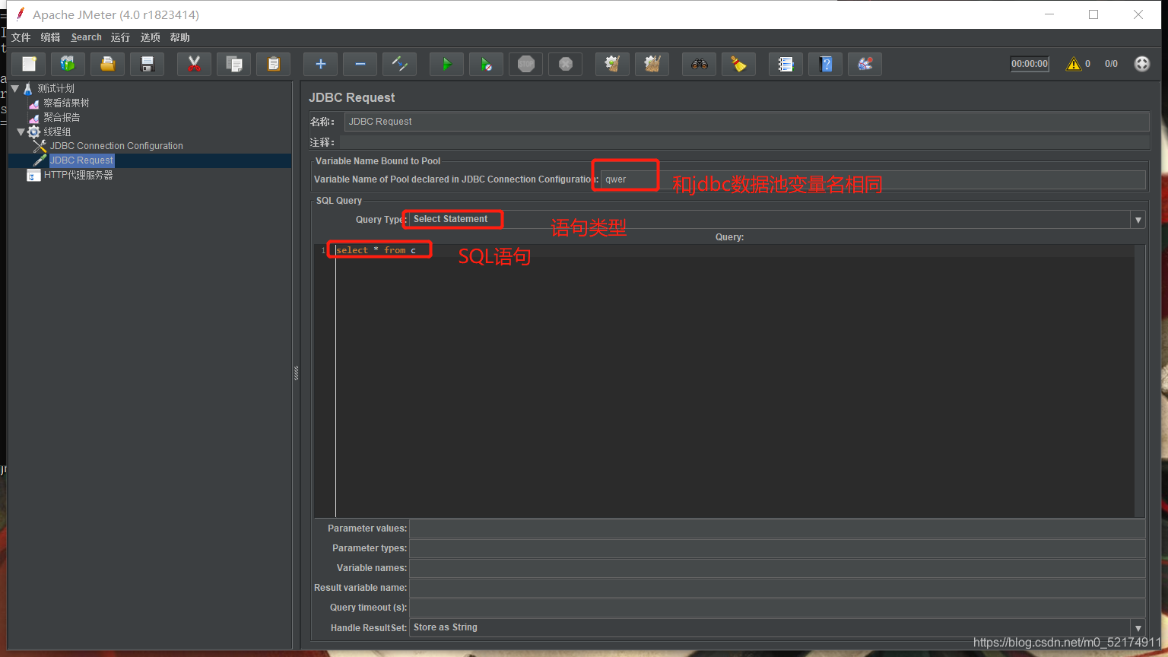1168x657 pixels.
Task: Expand all nodes with the plus icon
Action: pyautogui.click(x=320, y=64)
